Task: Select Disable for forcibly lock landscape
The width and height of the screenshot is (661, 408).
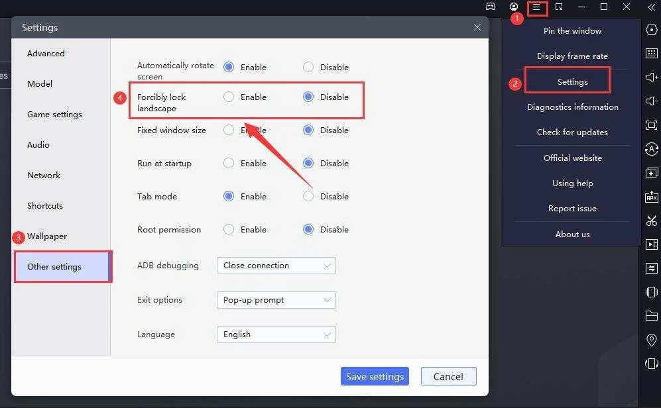Action: click(x=308, y=97)
